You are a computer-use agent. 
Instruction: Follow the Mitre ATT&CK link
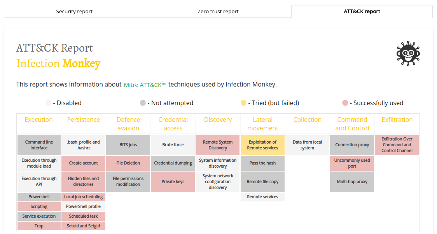[x=145, y=85]
